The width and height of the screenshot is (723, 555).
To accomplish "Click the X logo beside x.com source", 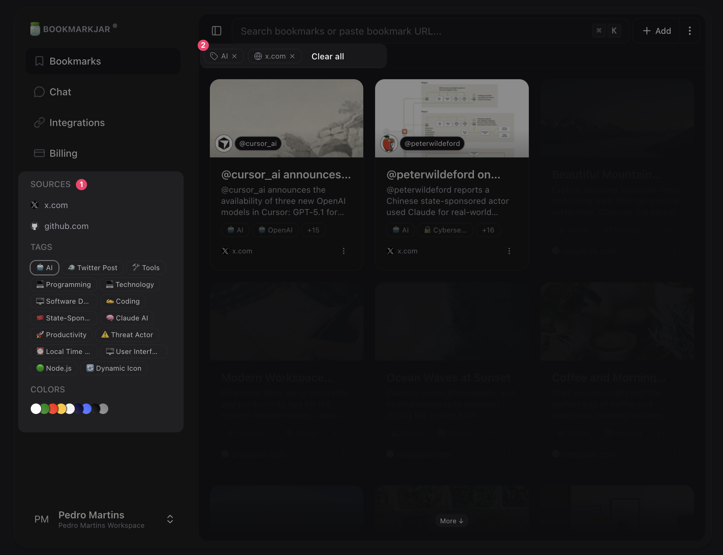I will point(35,205).
